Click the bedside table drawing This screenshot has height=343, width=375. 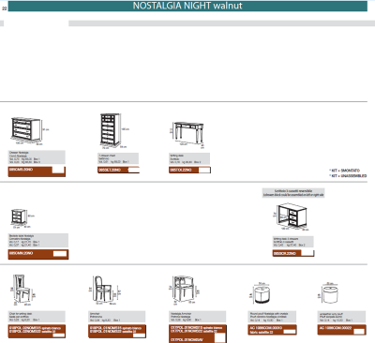(22, 217)
